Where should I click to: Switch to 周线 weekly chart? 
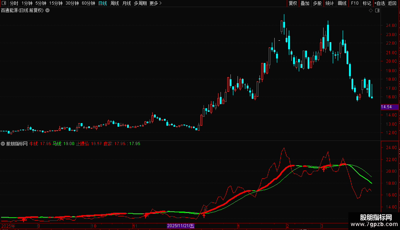(115, 3)
